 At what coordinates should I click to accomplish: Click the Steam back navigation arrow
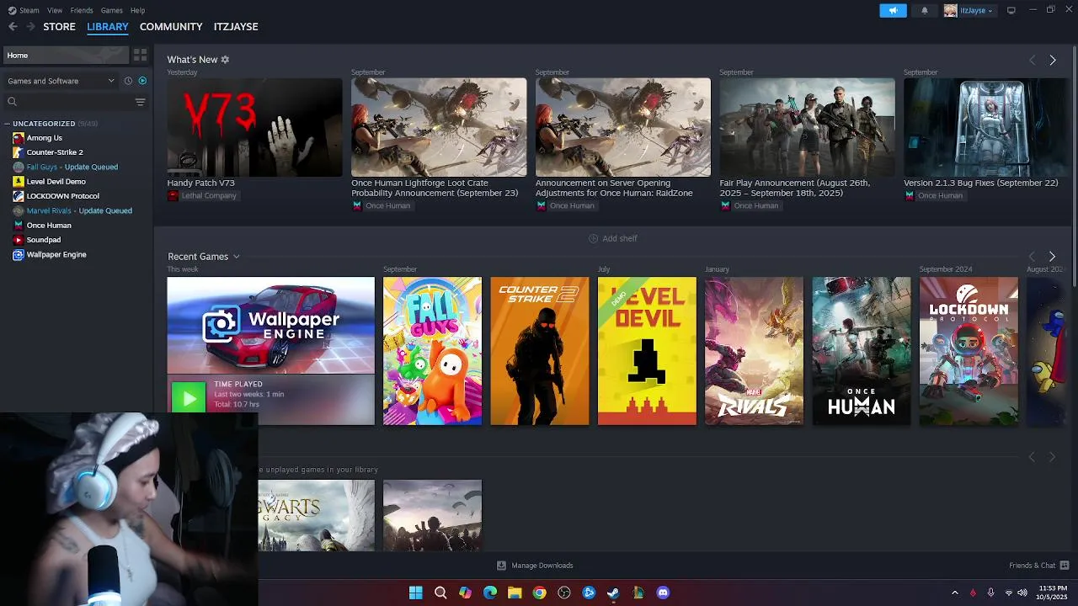[x=13, y=27]
